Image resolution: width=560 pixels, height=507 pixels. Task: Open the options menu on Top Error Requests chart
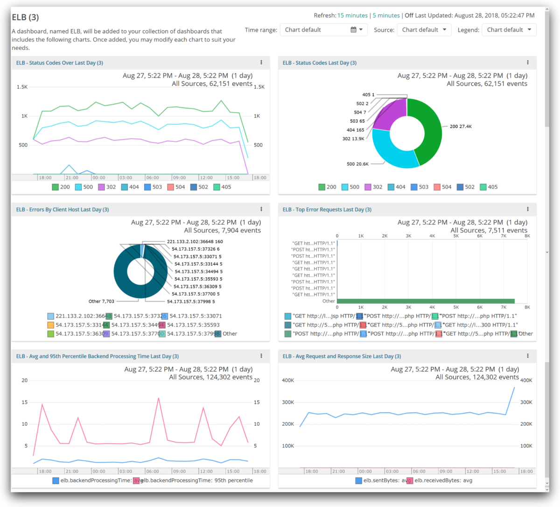(x=527, y=209)
